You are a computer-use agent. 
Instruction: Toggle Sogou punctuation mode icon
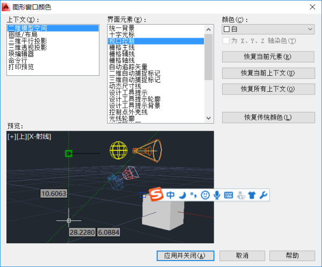(x=193, y=195)
